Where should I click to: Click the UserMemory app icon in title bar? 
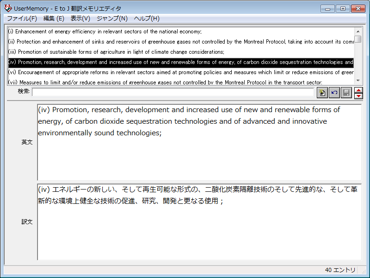coord(8,8)
